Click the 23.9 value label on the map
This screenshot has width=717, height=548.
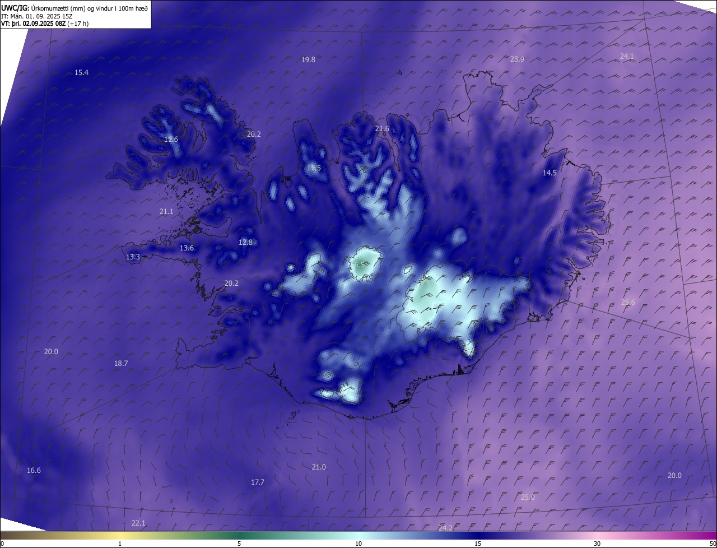[517, 59]
